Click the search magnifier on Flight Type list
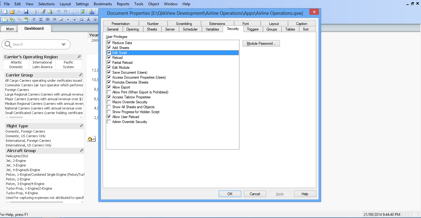 click(81, 126)
